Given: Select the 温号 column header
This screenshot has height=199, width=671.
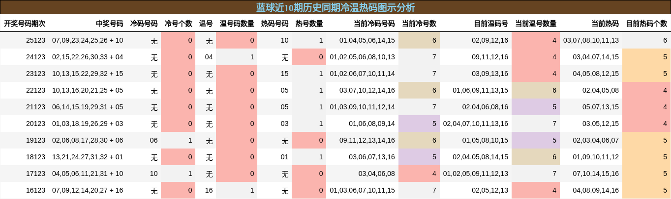Looking at the screenshot, I should click(206, 23).
